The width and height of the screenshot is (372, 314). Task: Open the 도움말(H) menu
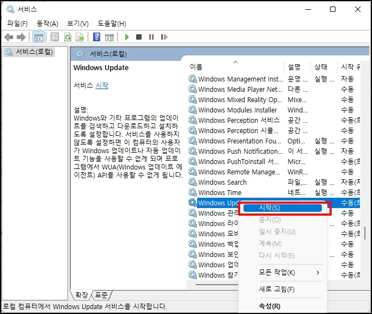(x=112, y=24)
